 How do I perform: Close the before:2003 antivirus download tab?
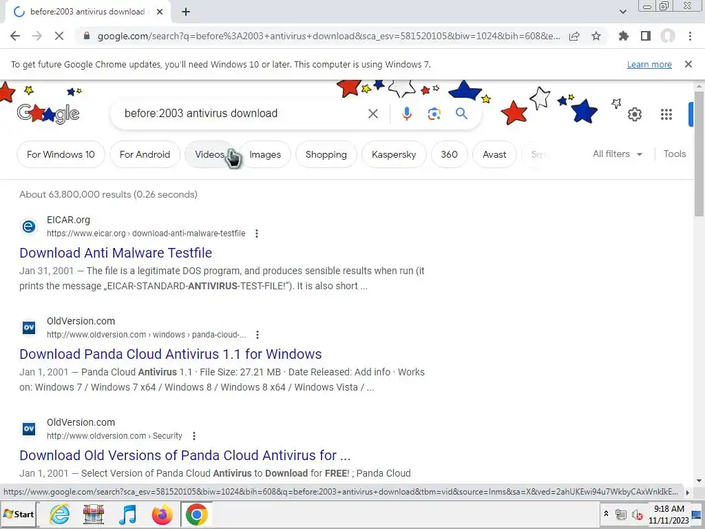tap(160, 12)
